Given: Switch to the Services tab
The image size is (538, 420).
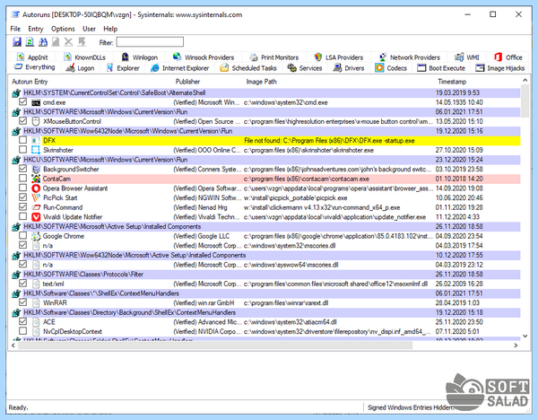Looking at the screenshot, I should tap(305, 68).
